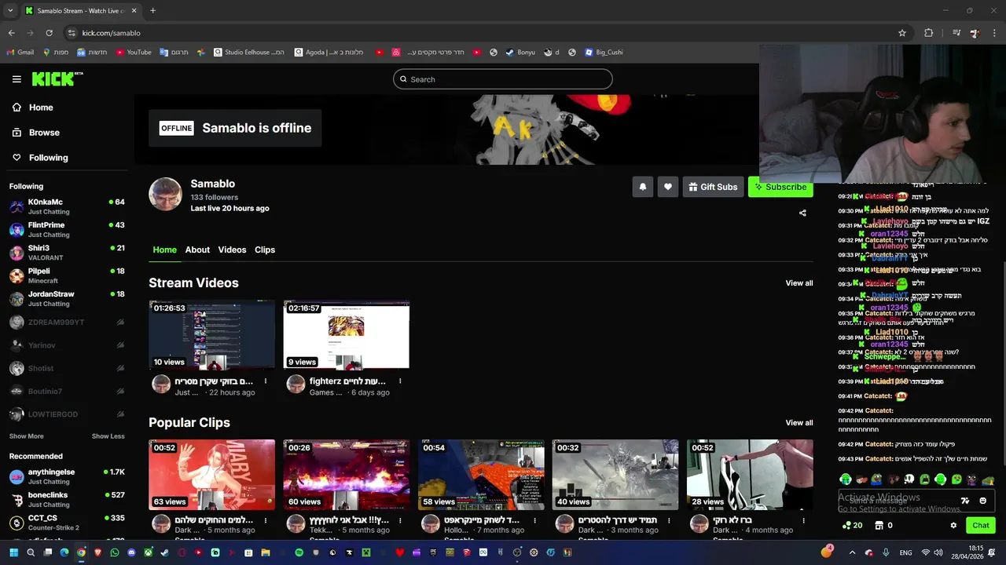Open chat settings gear icon
1006x565 pixels.
pyautogui.click(x=953, y=526)
